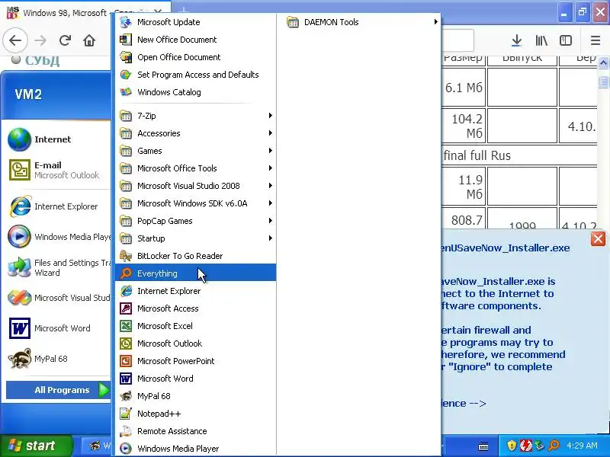Open Microsoft Word in Start left pane

click(x=58, y=328)
